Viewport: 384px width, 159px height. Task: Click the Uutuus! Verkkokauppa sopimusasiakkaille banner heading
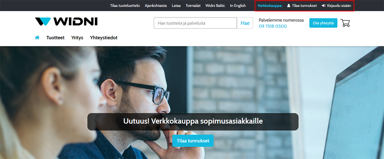pyautogui.click(x=193, y=121)
